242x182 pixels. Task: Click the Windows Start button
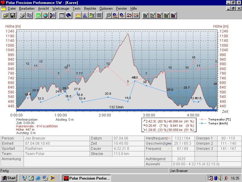click(8, 178)
